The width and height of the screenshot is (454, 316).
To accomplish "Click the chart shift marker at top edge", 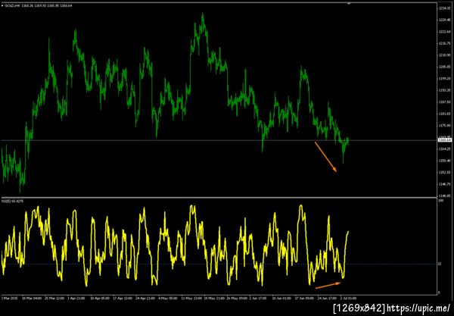I will click(349, 4).
